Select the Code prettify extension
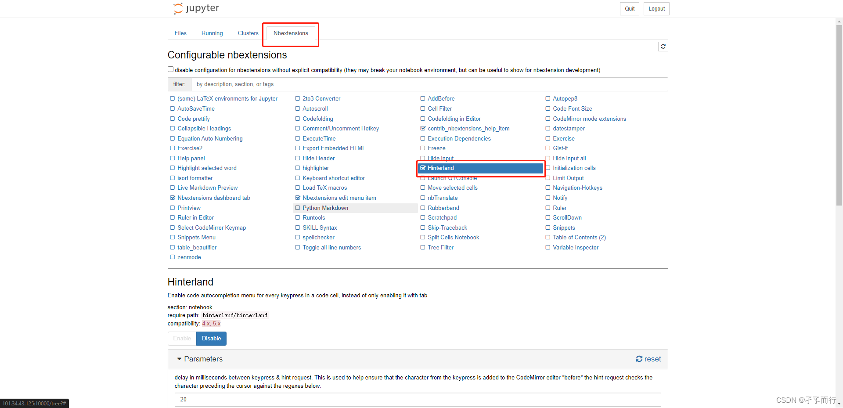This screenshot has height=408, width=843. tap(193, 119)
